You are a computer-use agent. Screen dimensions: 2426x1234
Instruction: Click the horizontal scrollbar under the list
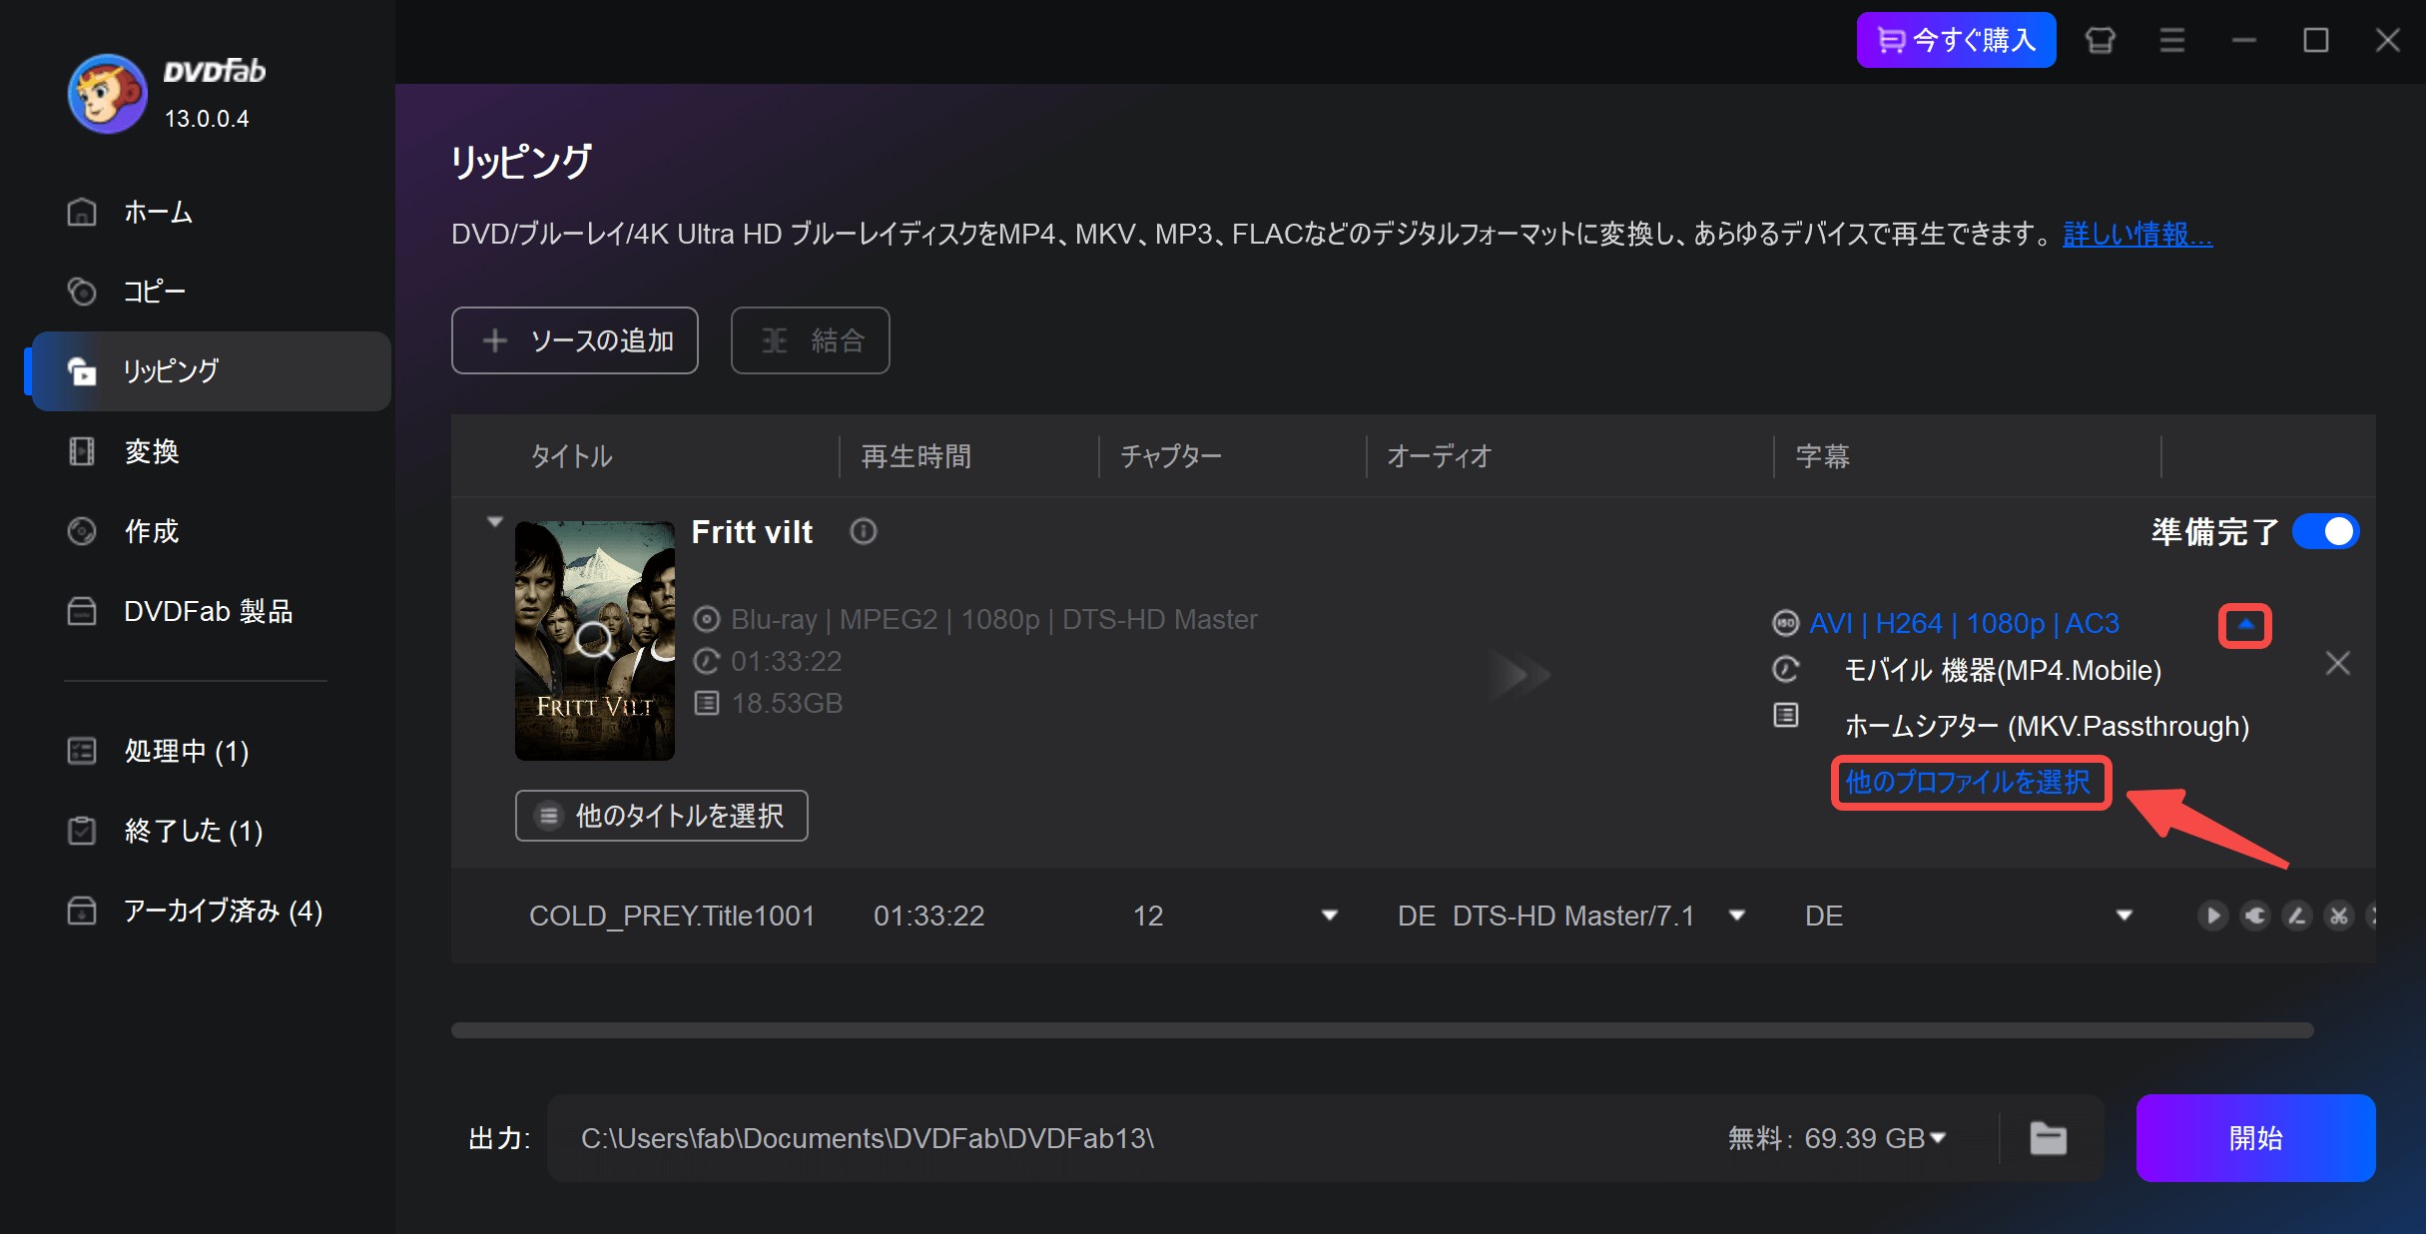1382,1030
